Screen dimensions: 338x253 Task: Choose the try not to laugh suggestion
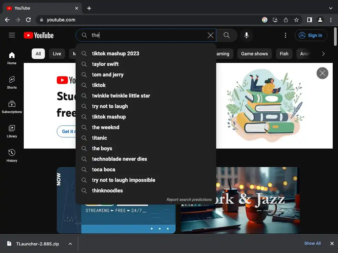[146, 106]
